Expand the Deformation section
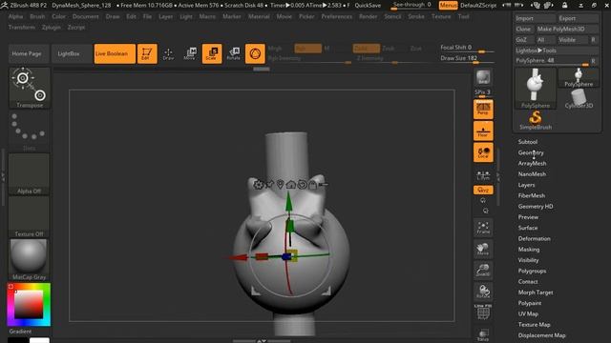The height and width of the screenshot is (343, 611). point(535,239)
